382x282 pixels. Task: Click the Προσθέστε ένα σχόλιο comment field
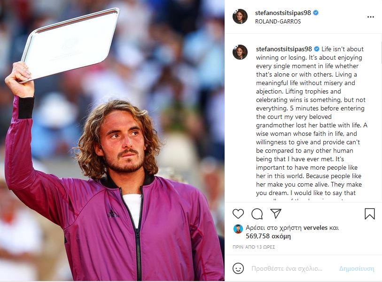pos(287,268)
